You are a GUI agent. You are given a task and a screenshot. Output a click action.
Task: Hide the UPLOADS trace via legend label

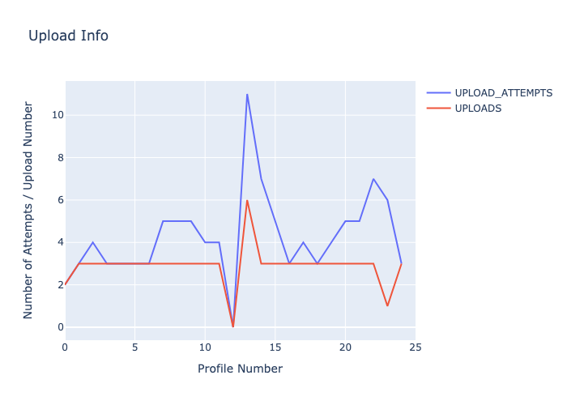tap(478, 109)
